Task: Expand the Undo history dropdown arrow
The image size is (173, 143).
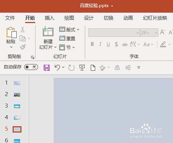Action: 63,67
